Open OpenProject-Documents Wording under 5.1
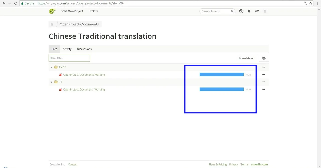Image resolution: width=321 pixels, height=168 pixels. 84,89
